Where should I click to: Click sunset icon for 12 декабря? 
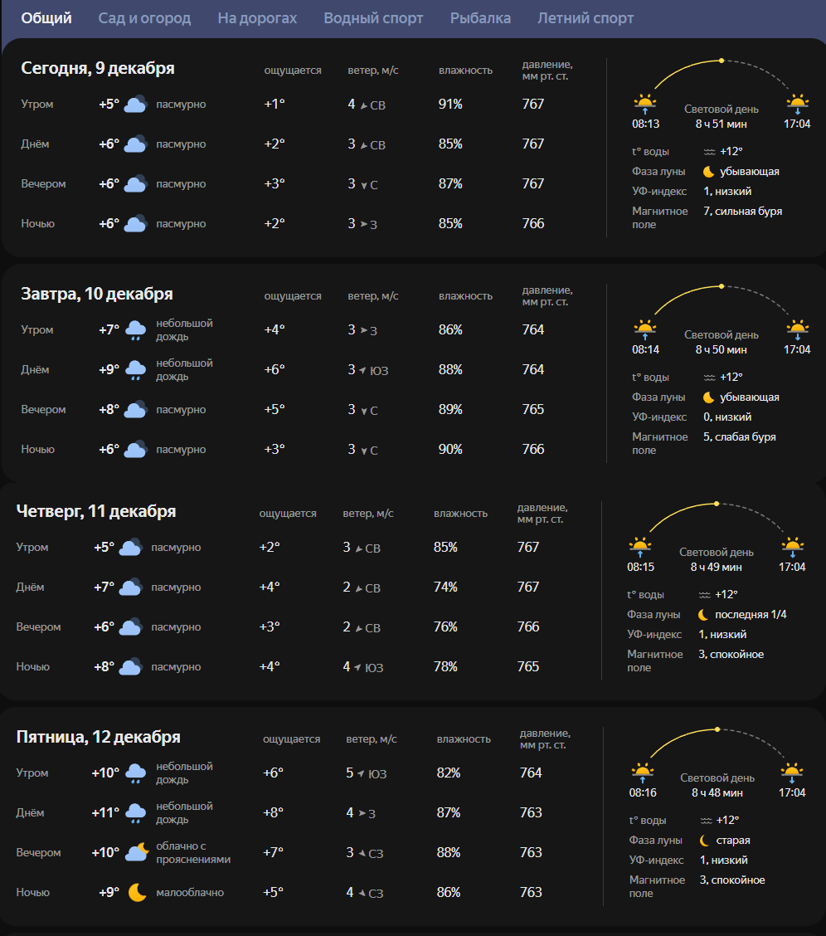tap(792, 773)
